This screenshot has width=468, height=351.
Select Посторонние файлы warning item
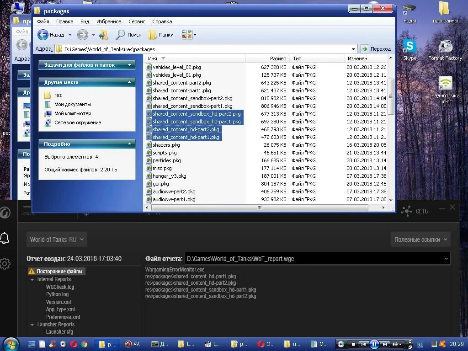tap(55, 271)
